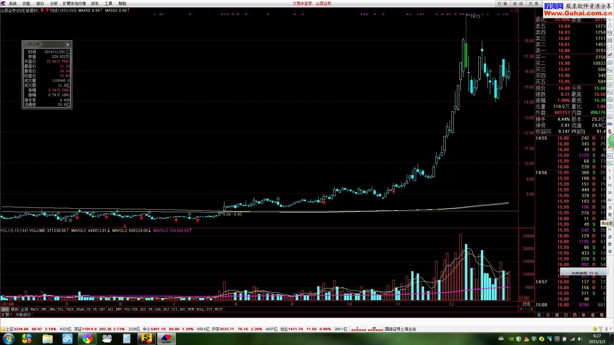Open the grid table view sidebar icon
Viewport: 614px width, 345px height.
click(610, 40)
